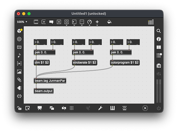This screenshot has width=178, height=132.
Task: Select the second float box above the dim pak
Action: coord(57,42)
